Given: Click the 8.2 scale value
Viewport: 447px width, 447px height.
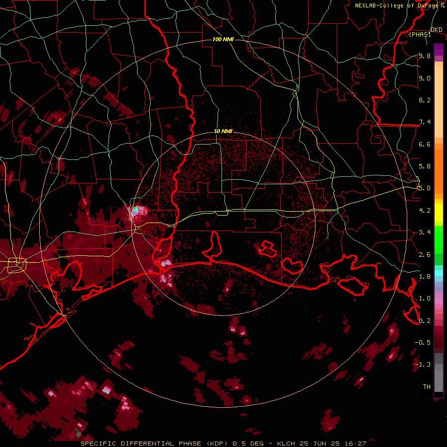Looking at the screenshot, I should click(x=425, y=100).
